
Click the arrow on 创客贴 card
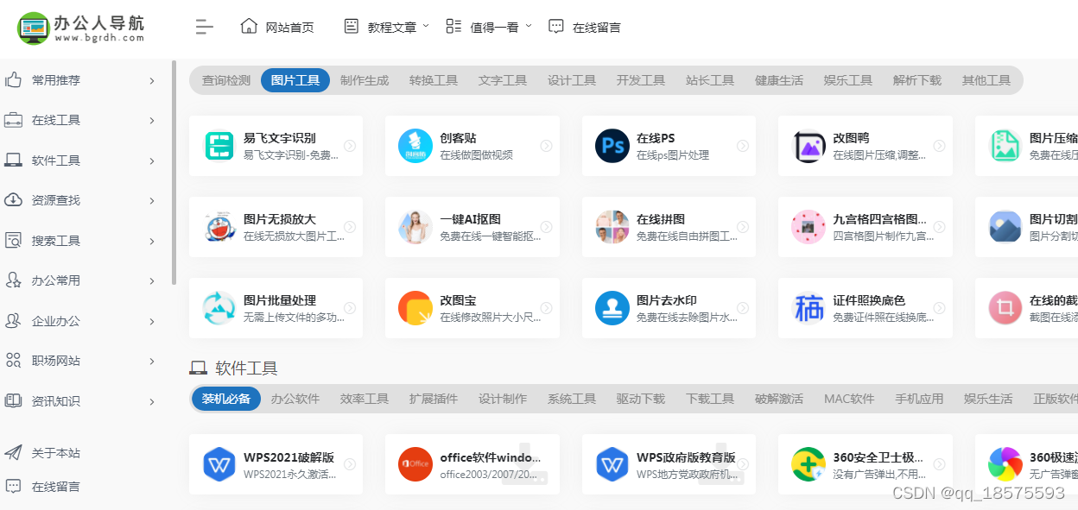(546, 146)
